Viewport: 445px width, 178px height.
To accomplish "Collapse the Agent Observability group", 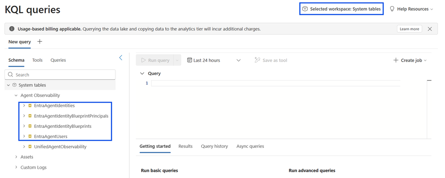I will (16, 95).
